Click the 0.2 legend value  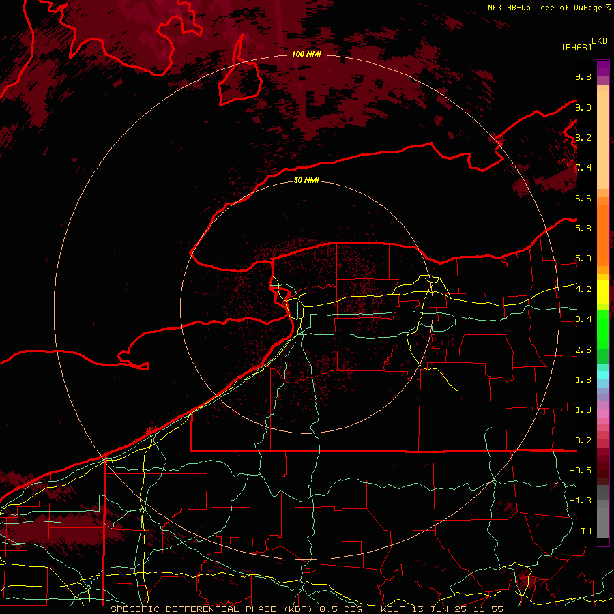tap(583, 441)
